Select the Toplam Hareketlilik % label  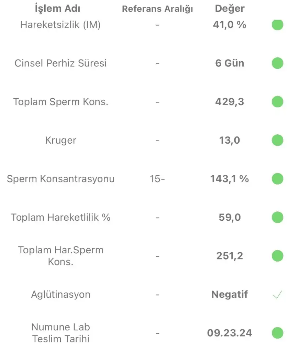pos(60,217)
